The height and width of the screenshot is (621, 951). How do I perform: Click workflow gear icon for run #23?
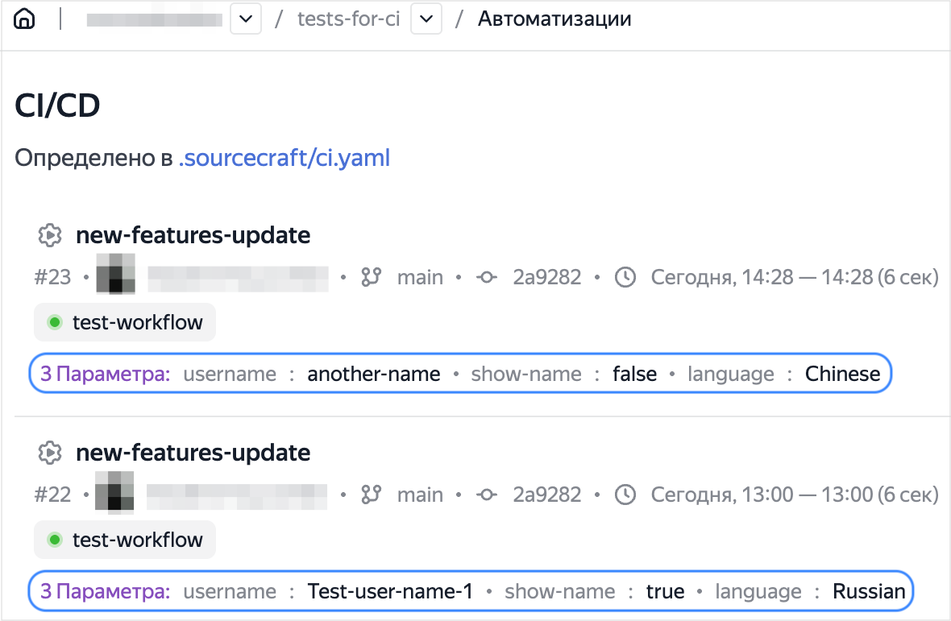point(50,236)
